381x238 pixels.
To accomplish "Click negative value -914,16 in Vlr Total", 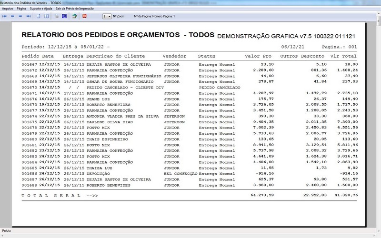I will click(x=349, y=173).
